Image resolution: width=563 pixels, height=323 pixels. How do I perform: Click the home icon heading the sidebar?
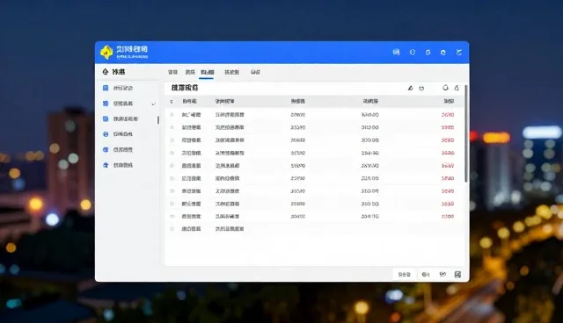click(x=106, y=72)
